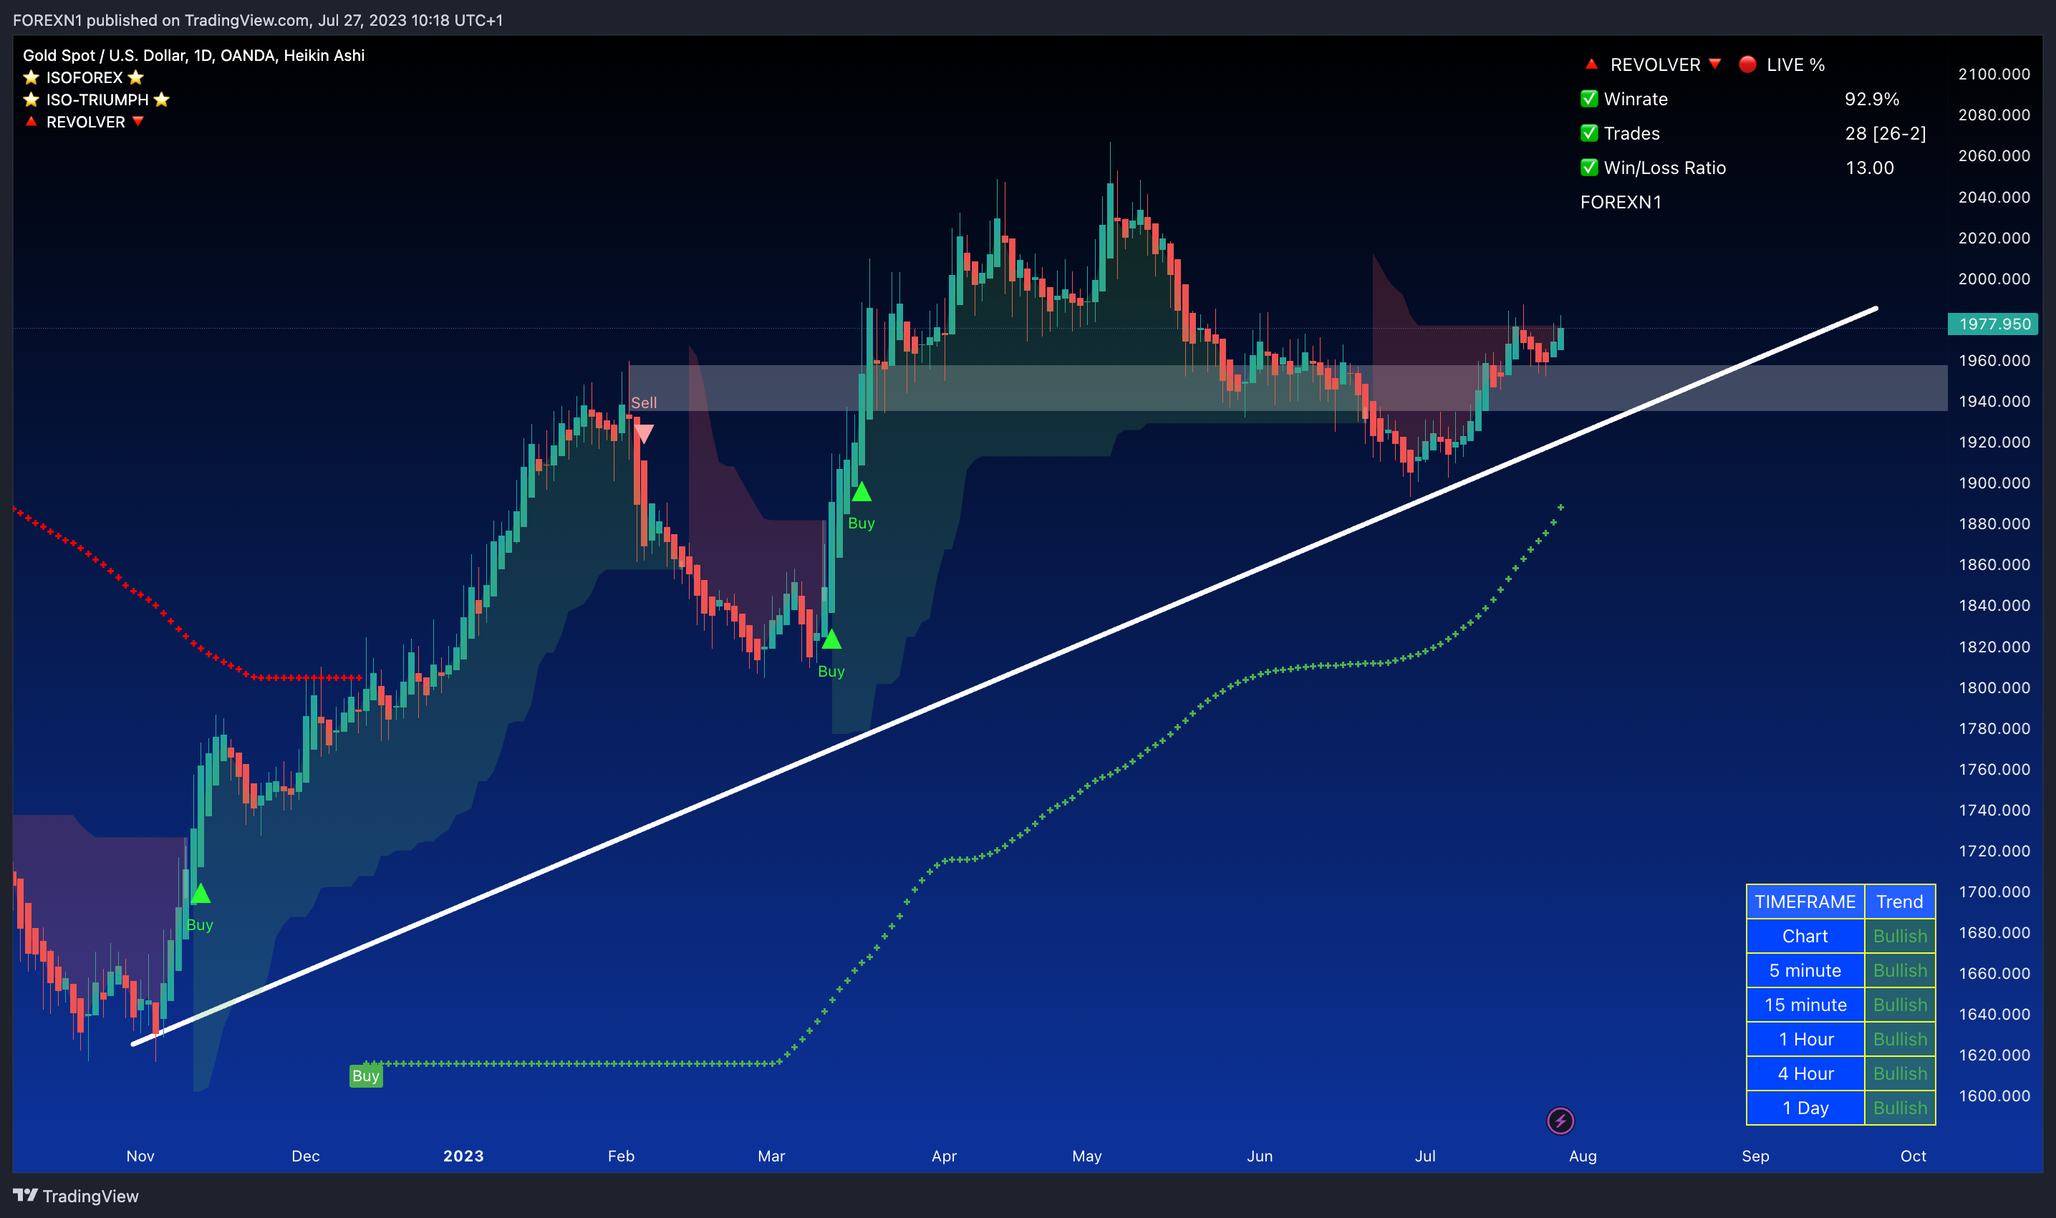Click the Oct label on time axis

point(1912,1156)
